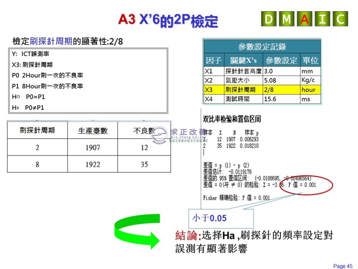Click the 双比率检验和置信区间 heading
This screenshot has height=269, width=358.
pyautogui.click(x=232, y=119)
